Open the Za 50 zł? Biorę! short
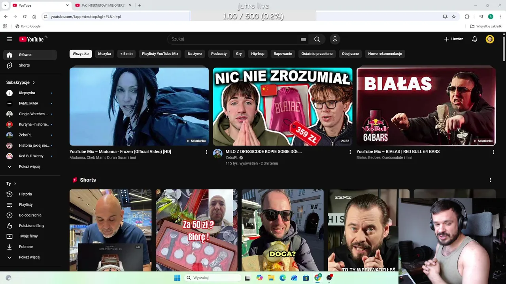Viewport: 506px width, 284px height. point(196,230)
